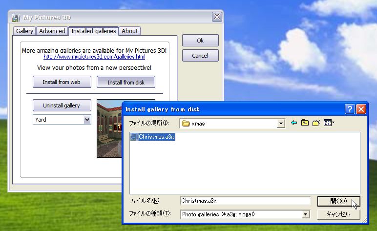Open the Yard gallery dropdown
This screenshot has height=231, width=377.
click(x=87, y=120)
